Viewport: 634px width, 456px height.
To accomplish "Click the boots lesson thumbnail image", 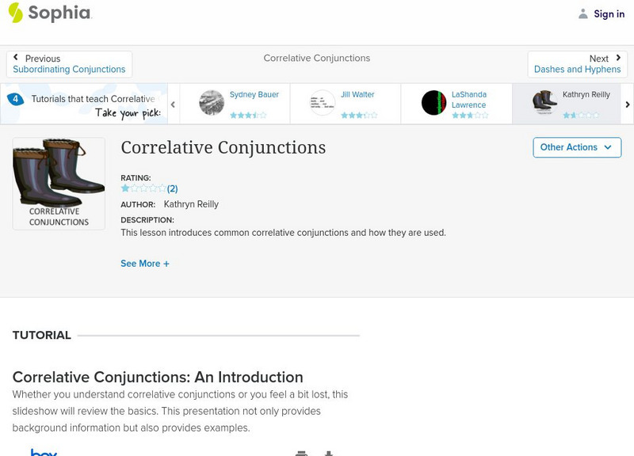I will [59, 184].
